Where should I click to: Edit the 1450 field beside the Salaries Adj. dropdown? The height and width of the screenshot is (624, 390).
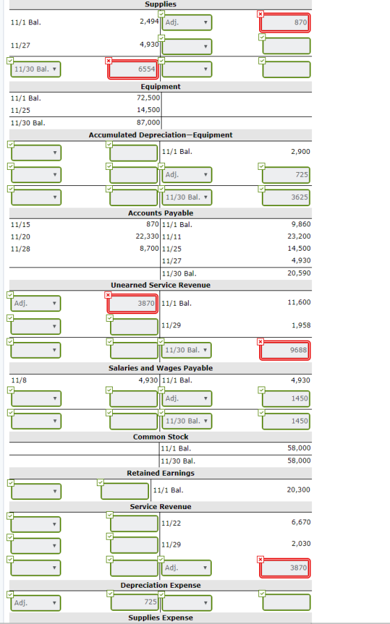pyautogui.click(x=286, y=398)
